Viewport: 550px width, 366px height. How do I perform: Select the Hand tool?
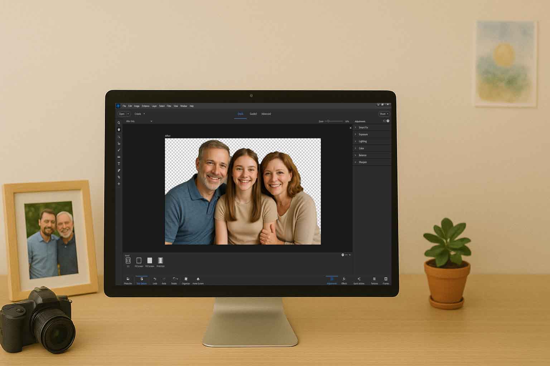(119, 129)
